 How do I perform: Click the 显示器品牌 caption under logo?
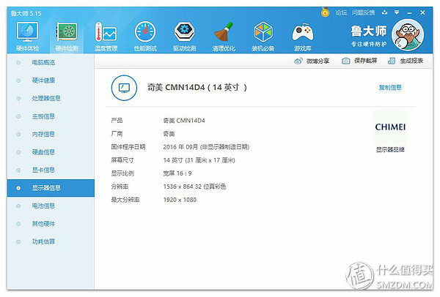390,150
